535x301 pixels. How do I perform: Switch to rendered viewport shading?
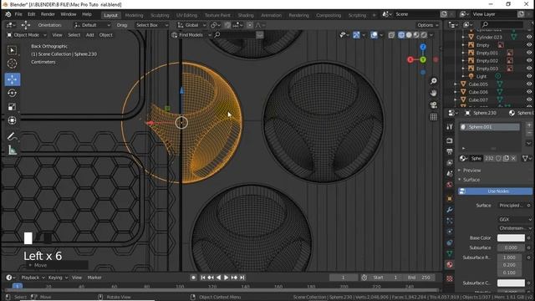pos(424,35)
